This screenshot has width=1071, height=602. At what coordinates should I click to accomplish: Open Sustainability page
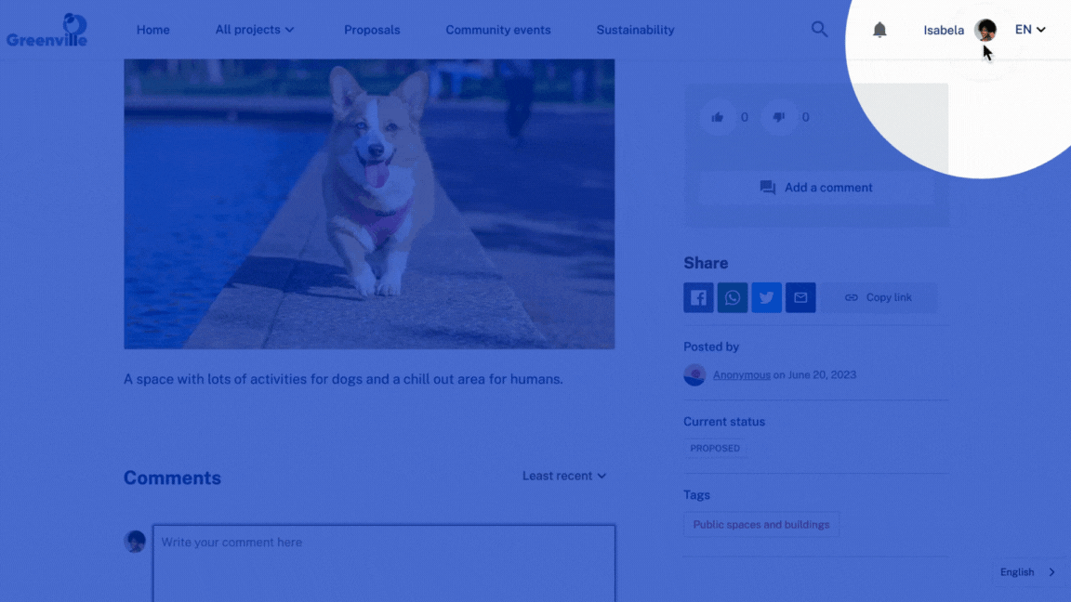click(x=635, y=30)
